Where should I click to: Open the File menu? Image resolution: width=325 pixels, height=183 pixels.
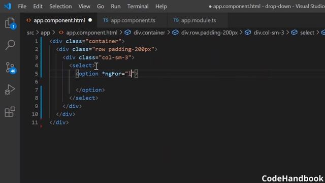tap(22, 7)
